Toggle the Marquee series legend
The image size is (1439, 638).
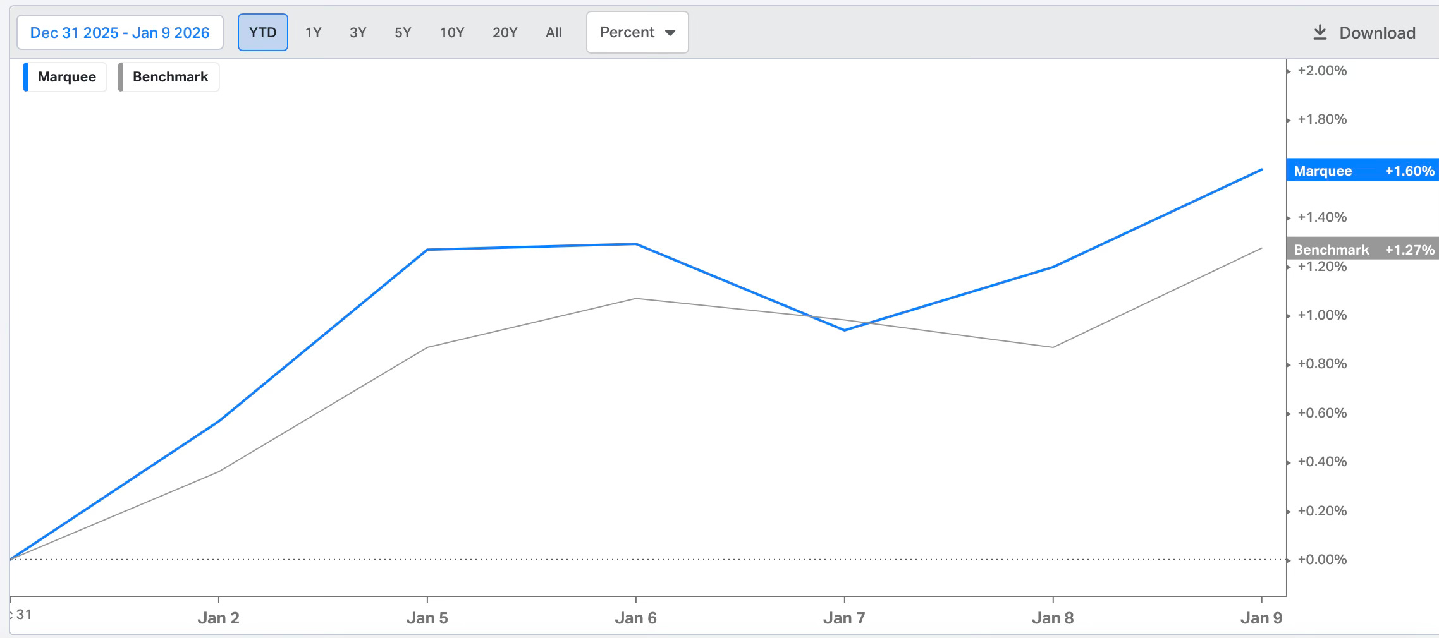coord(65,77)
